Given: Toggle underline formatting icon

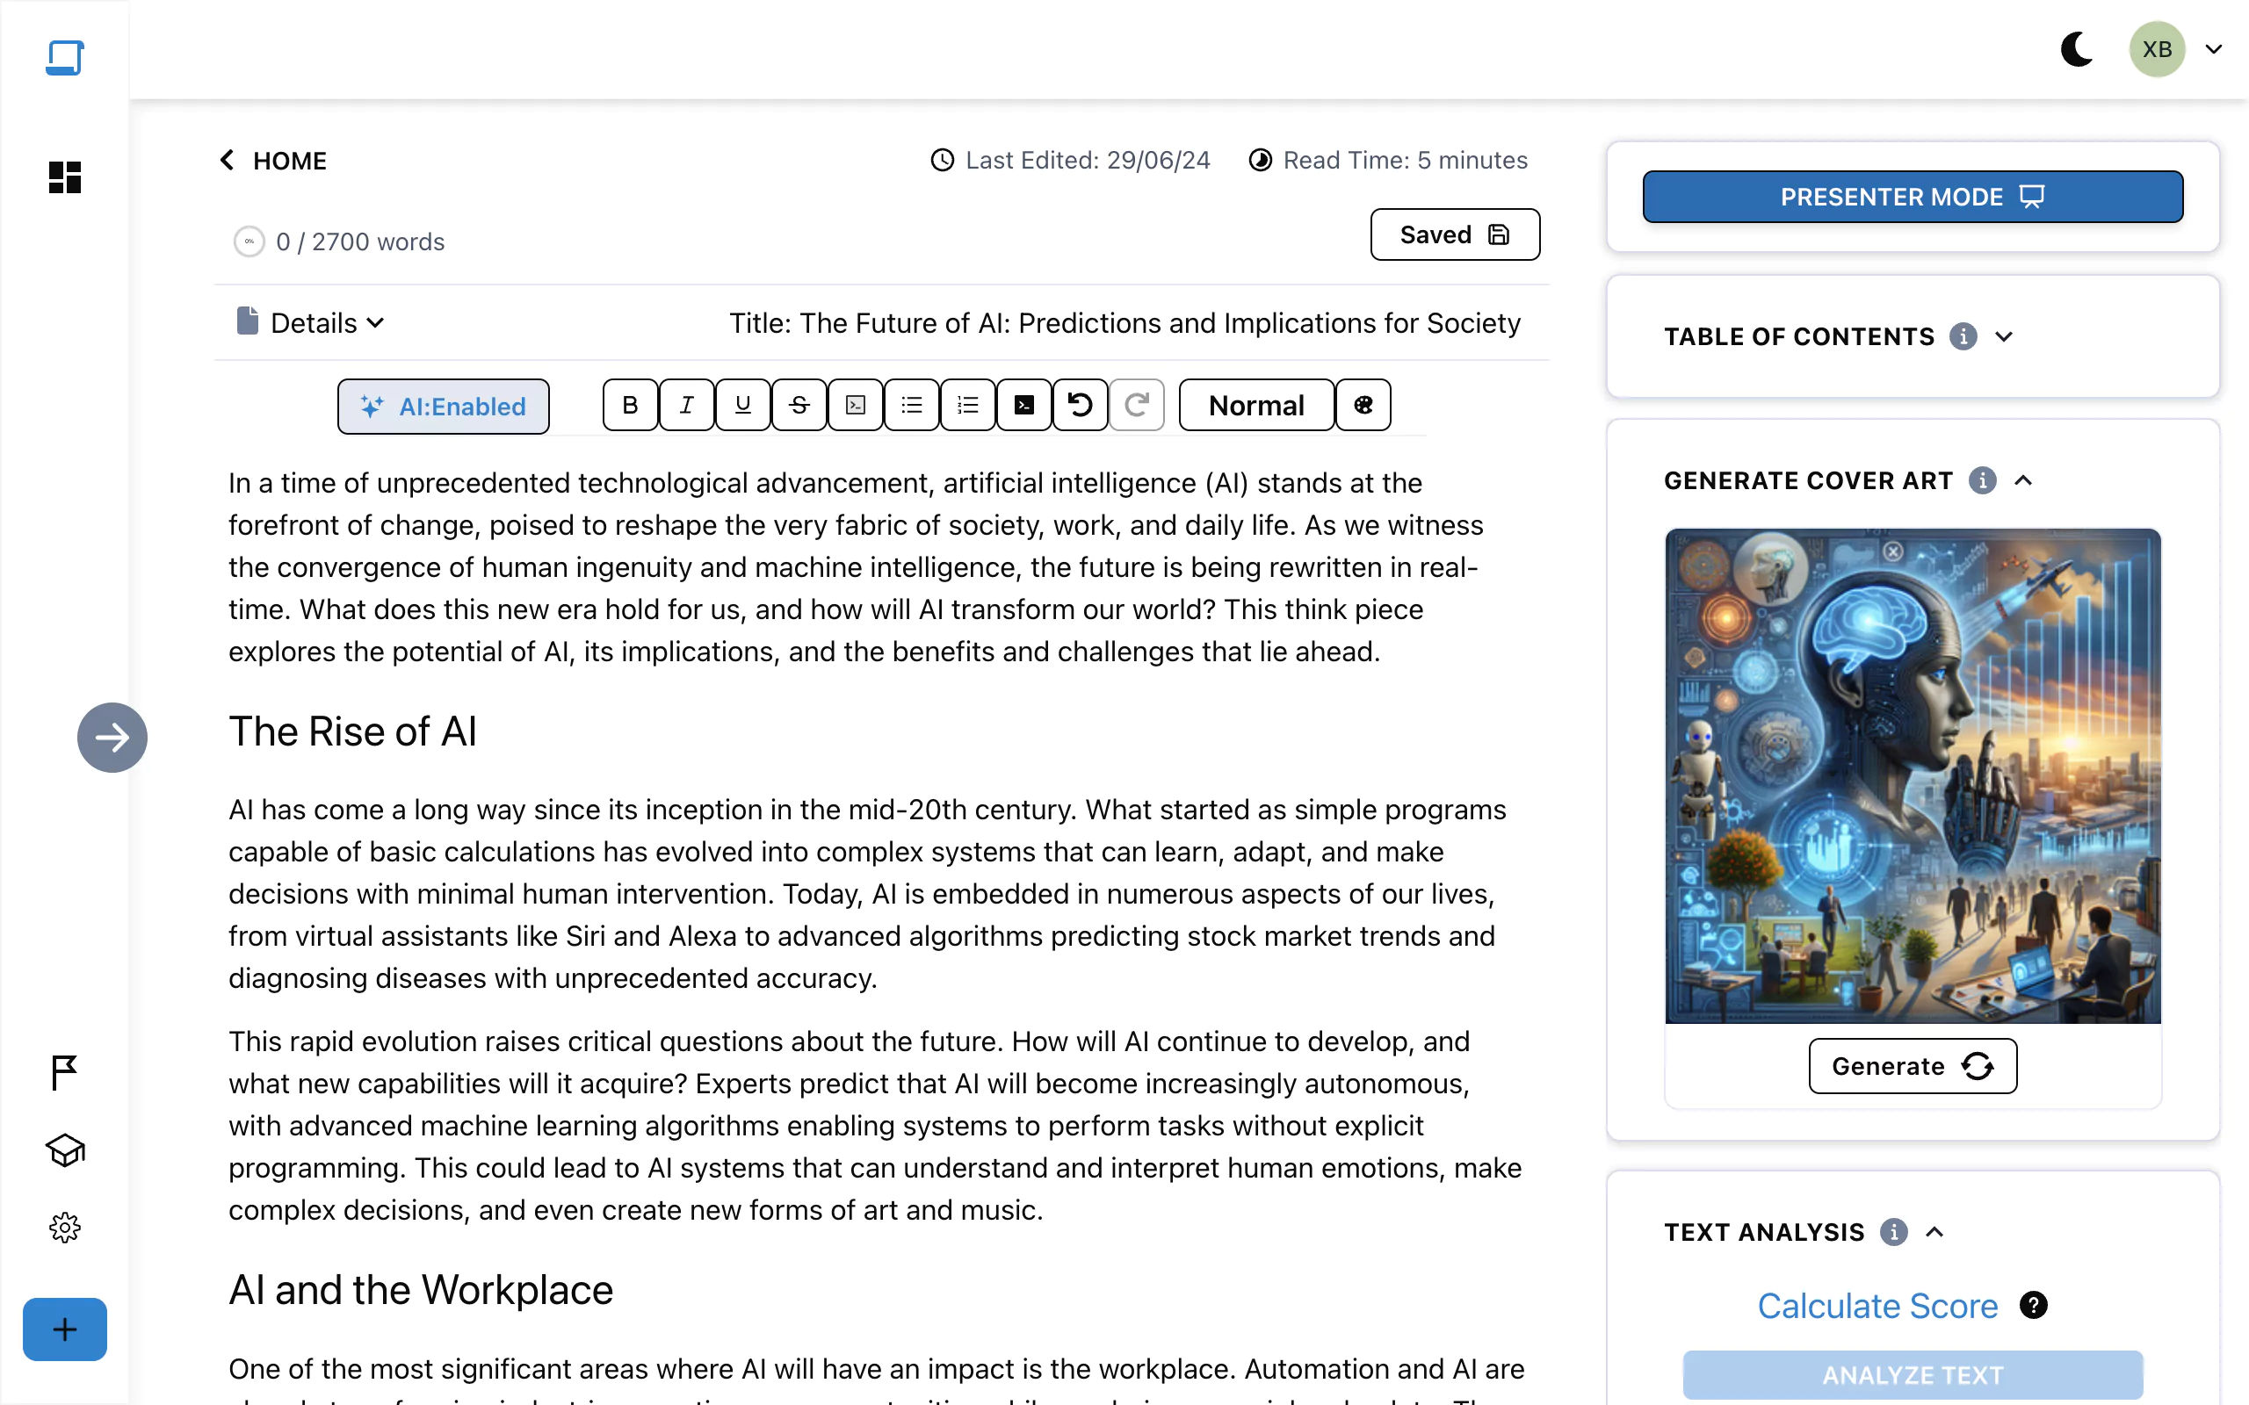Looking at the screenshot, I should click(741, 407).
